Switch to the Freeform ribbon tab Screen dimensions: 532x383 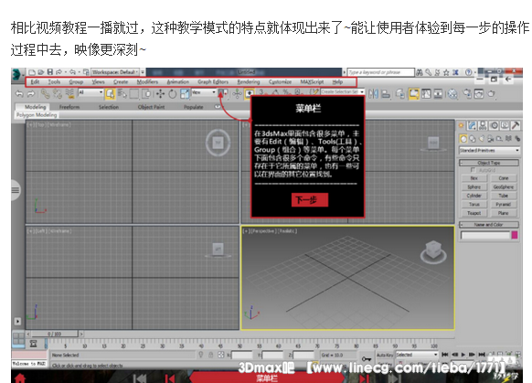pyautogui.click(x=69, y=107)
